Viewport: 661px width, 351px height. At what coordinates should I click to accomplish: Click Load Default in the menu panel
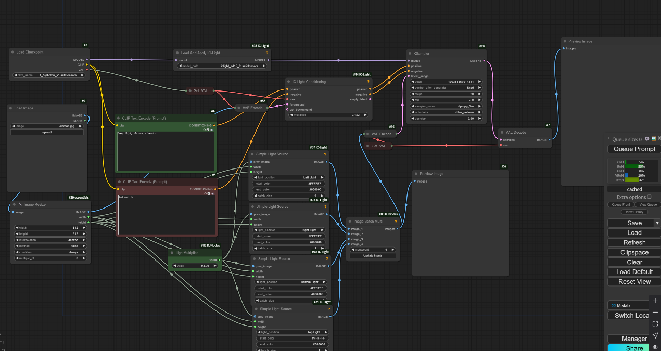[634, 272]
